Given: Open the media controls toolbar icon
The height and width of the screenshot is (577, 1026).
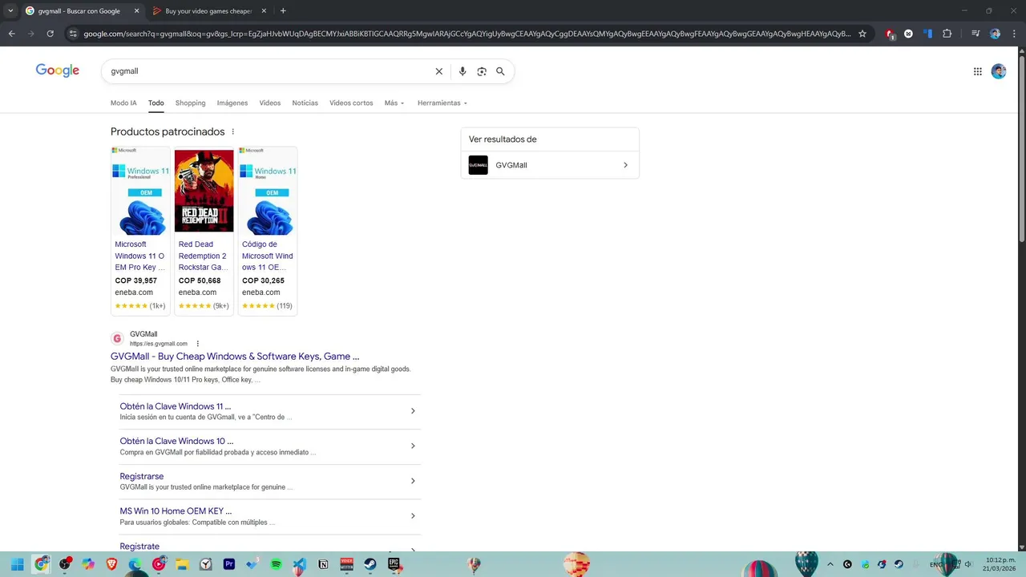Looking at the screenshot, I should 976,34.
